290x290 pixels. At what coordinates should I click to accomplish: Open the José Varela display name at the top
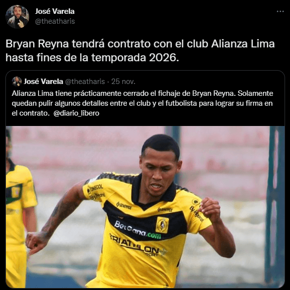pyautogui.click(x=55, y=11)
